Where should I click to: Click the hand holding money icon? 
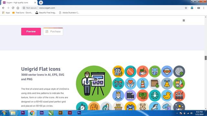click(143, 72)
